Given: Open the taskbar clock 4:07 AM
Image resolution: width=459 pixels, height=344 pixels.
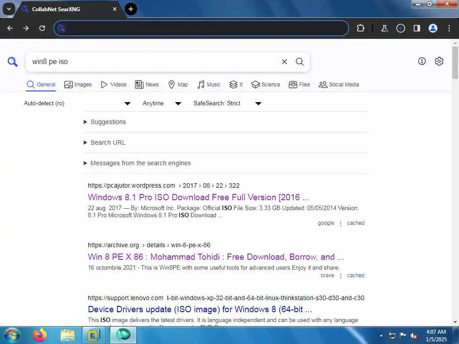Looking at the screenshot, I should click(436, 335).
